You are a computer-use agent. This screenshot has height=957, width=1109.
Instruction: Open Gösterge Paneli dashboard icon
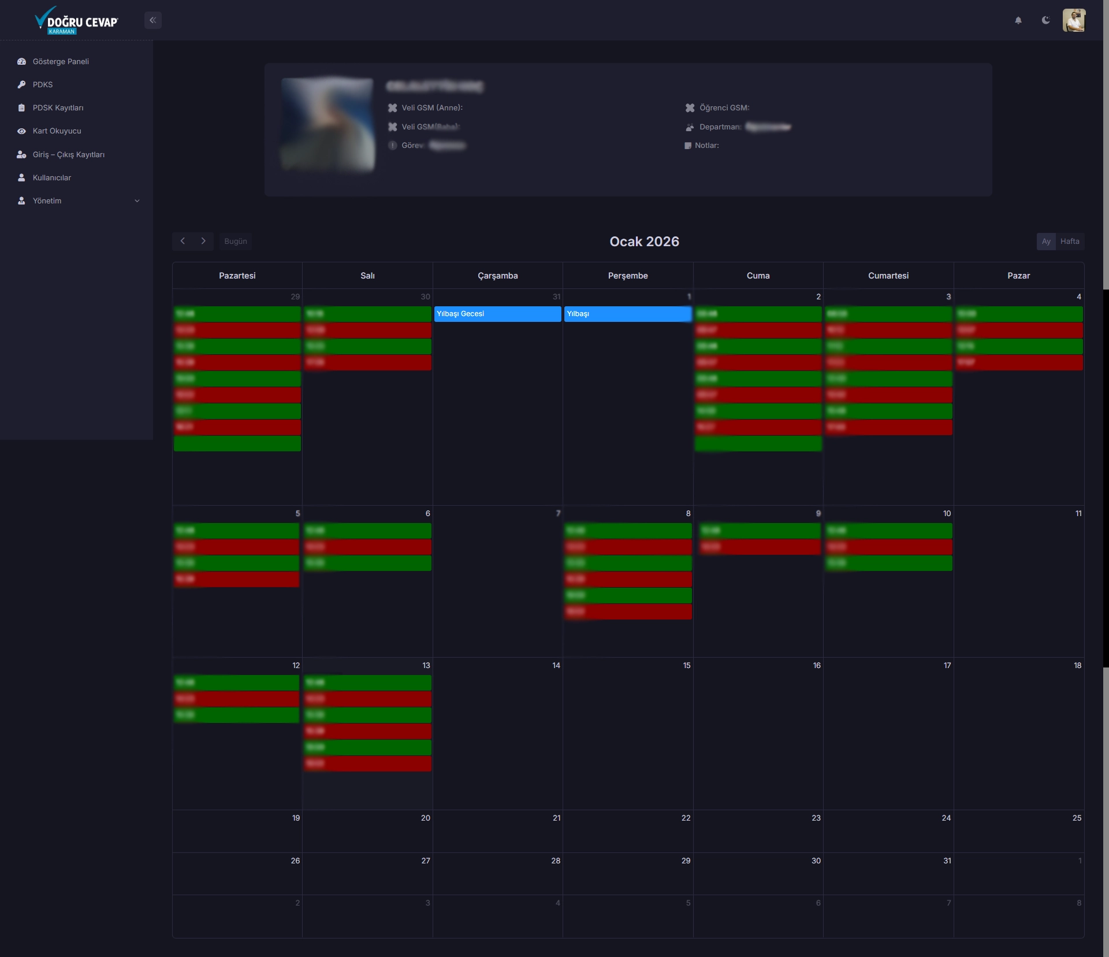tap(22, 61)
